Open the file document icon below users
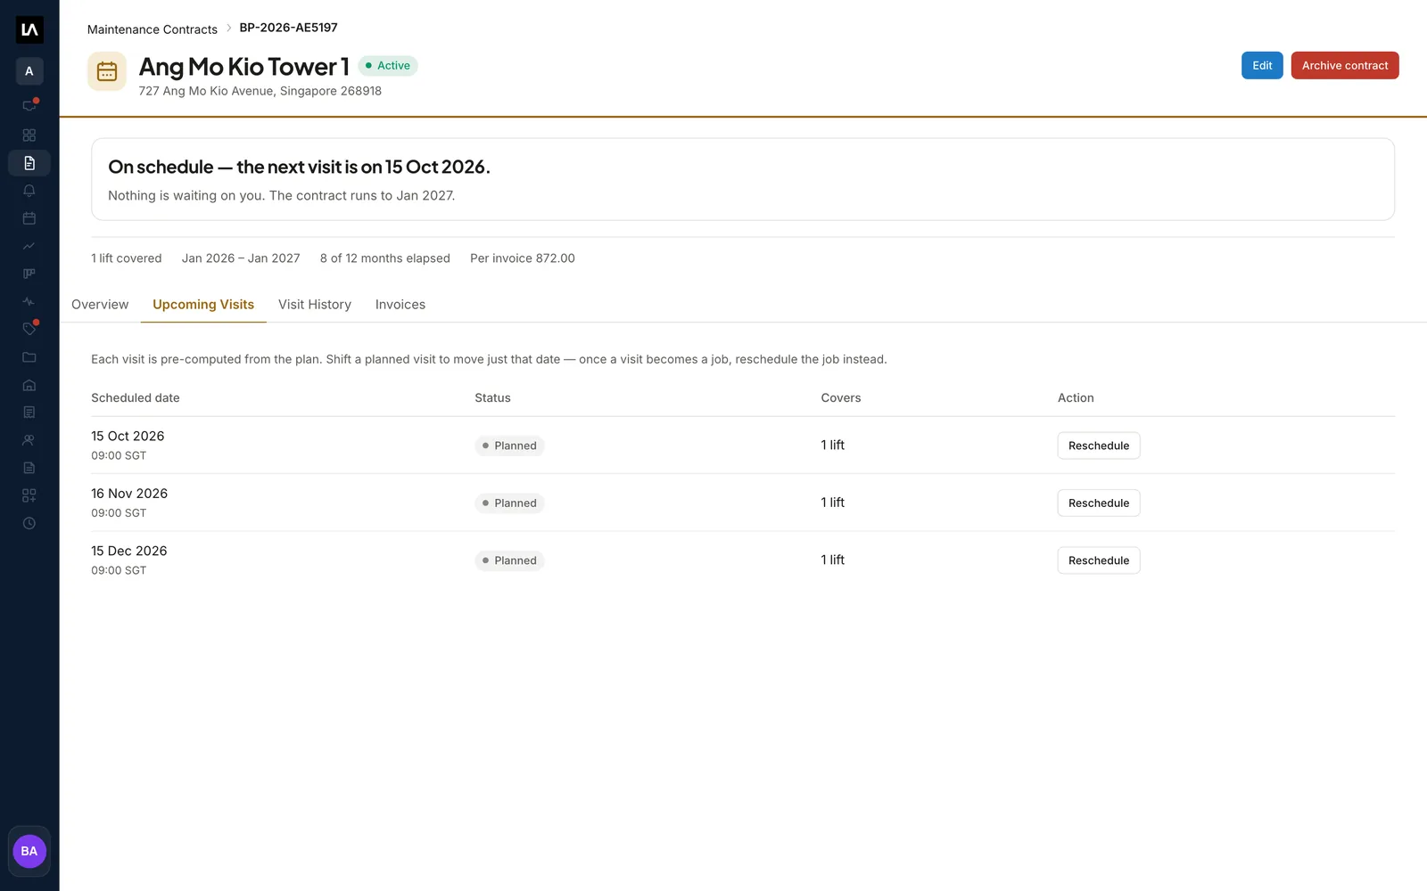1427x891 pixels. click(x=29, y=468)
